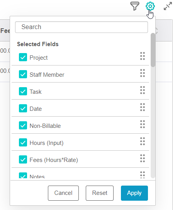Click the Hours (Input) label text
The image size is (175, 210).
click(x=46, y=143)
